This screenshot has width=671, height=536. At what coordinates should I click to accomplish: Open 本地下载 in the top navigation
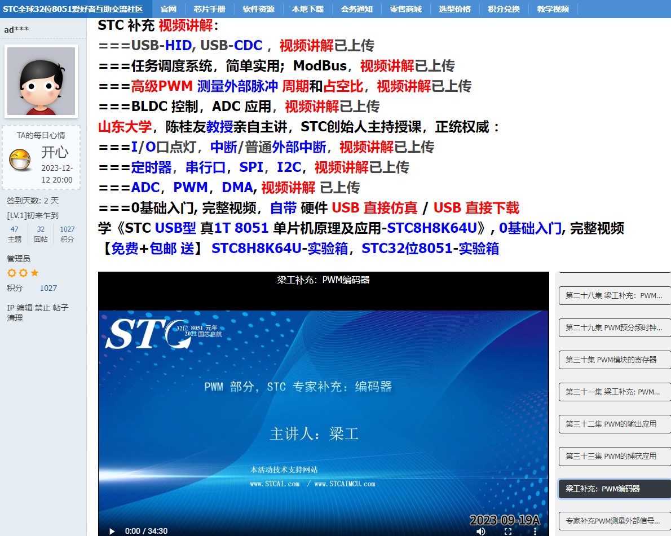click(308, 9)
